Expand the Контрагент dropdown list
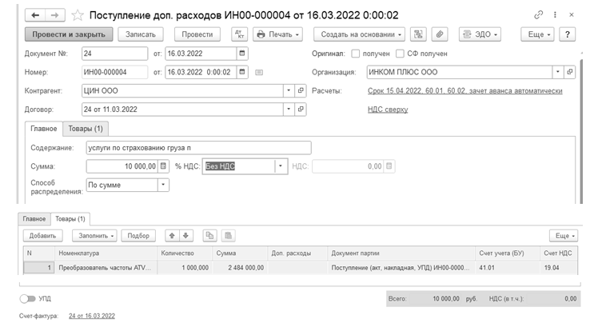This screenshot has width=594, height=327. (289, 90)
